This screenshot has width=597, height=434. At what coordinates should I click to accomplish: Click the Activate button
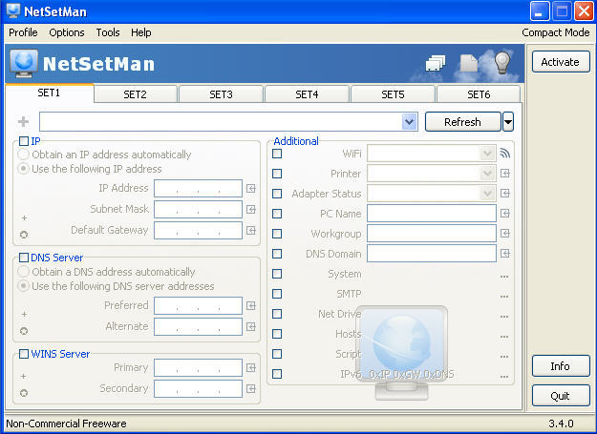coord(561,62)
